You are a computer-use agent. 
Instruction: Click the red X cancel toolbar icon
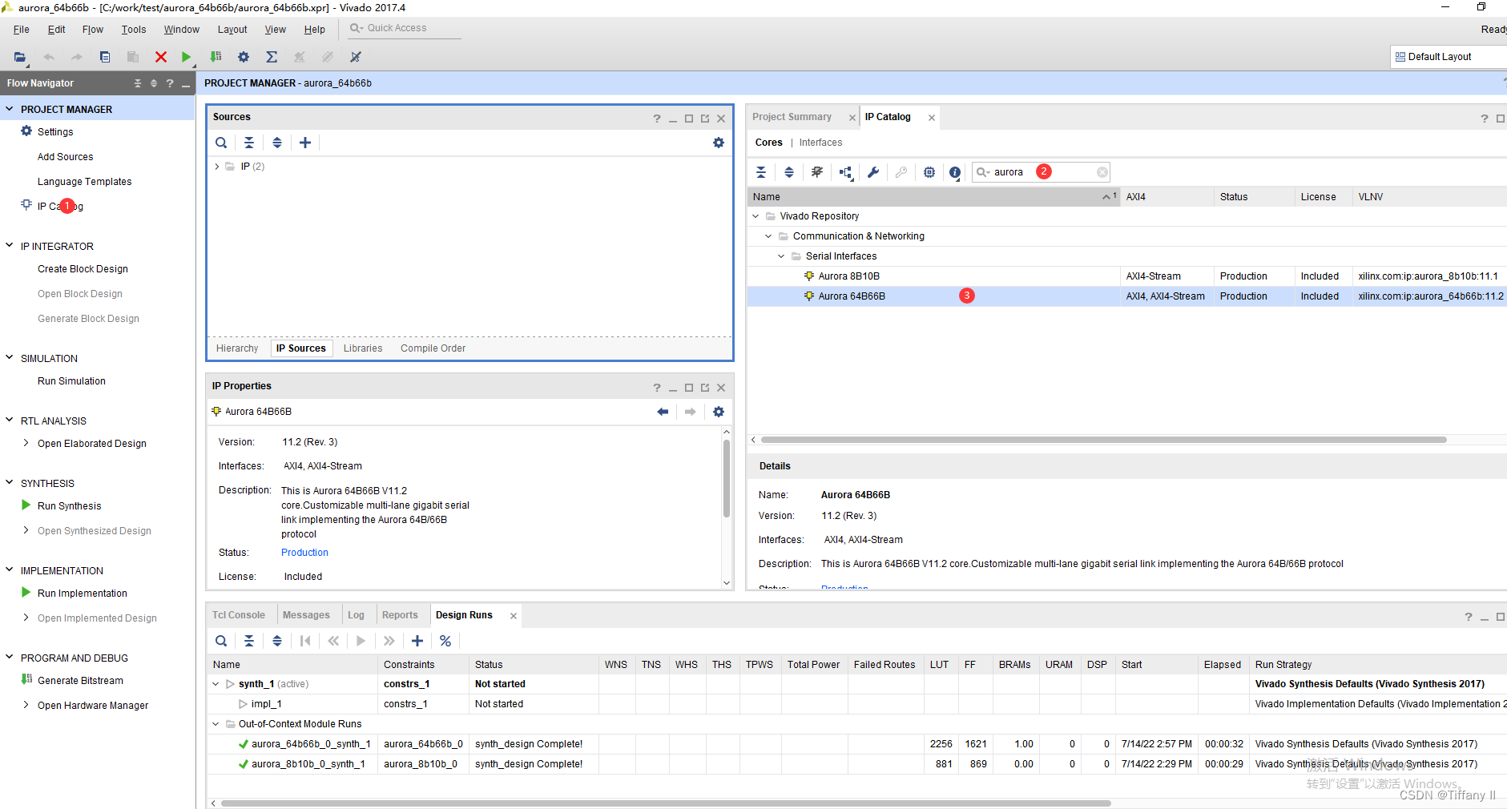coord(161,57)
